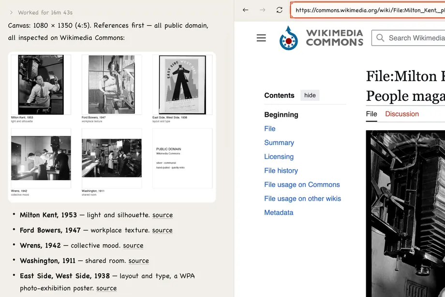Open source link for East Side, West Side
Viewport: 445px width, 297px height.
[x=106, y=288]
